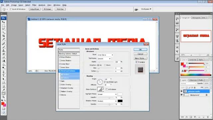The image size is (213, 120).
Task: Open the bevel Style dropdown
Action: point(105,55)
